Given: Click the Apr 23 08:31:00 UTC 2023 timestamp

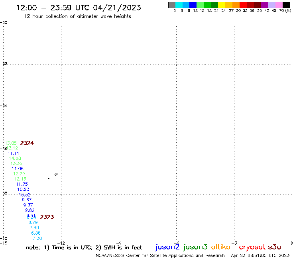Looking at the screenshot, I should (x=260, y=255).
